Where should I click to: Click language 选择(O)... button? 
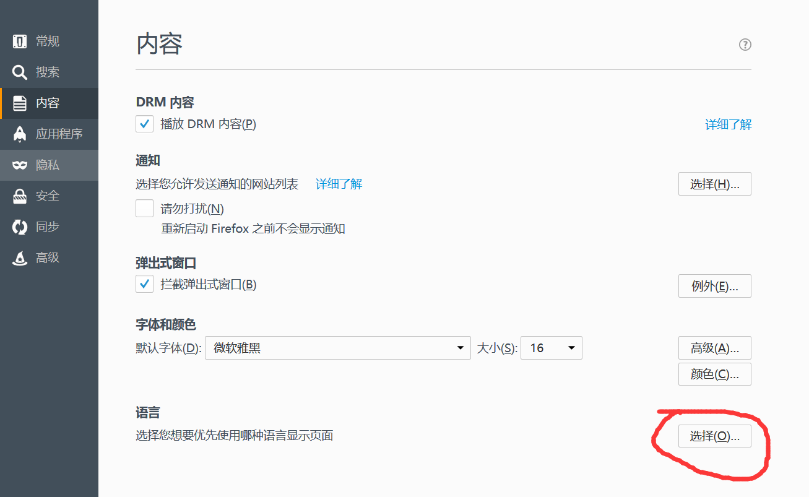(715, 436)
